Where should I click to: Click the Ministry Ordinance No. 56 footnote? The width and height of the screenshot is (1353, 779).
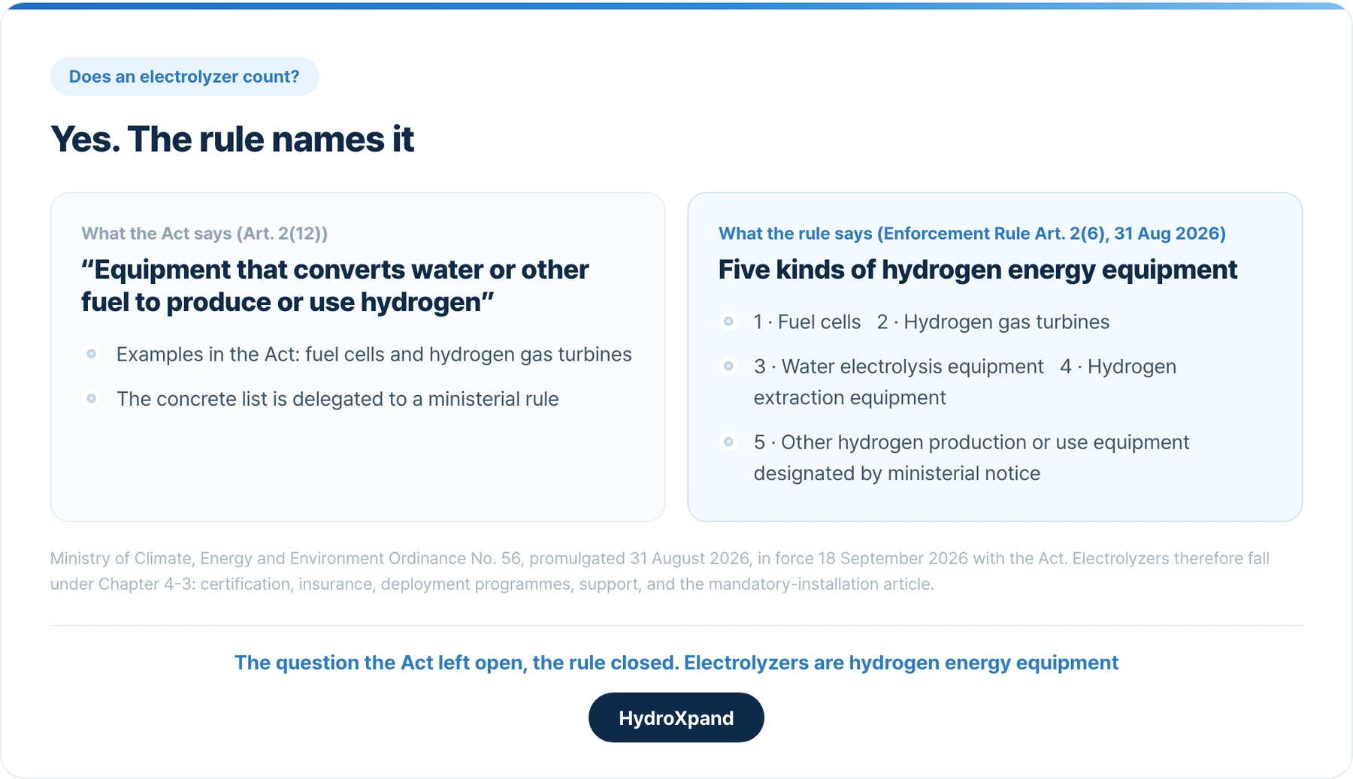coord(660,571)
